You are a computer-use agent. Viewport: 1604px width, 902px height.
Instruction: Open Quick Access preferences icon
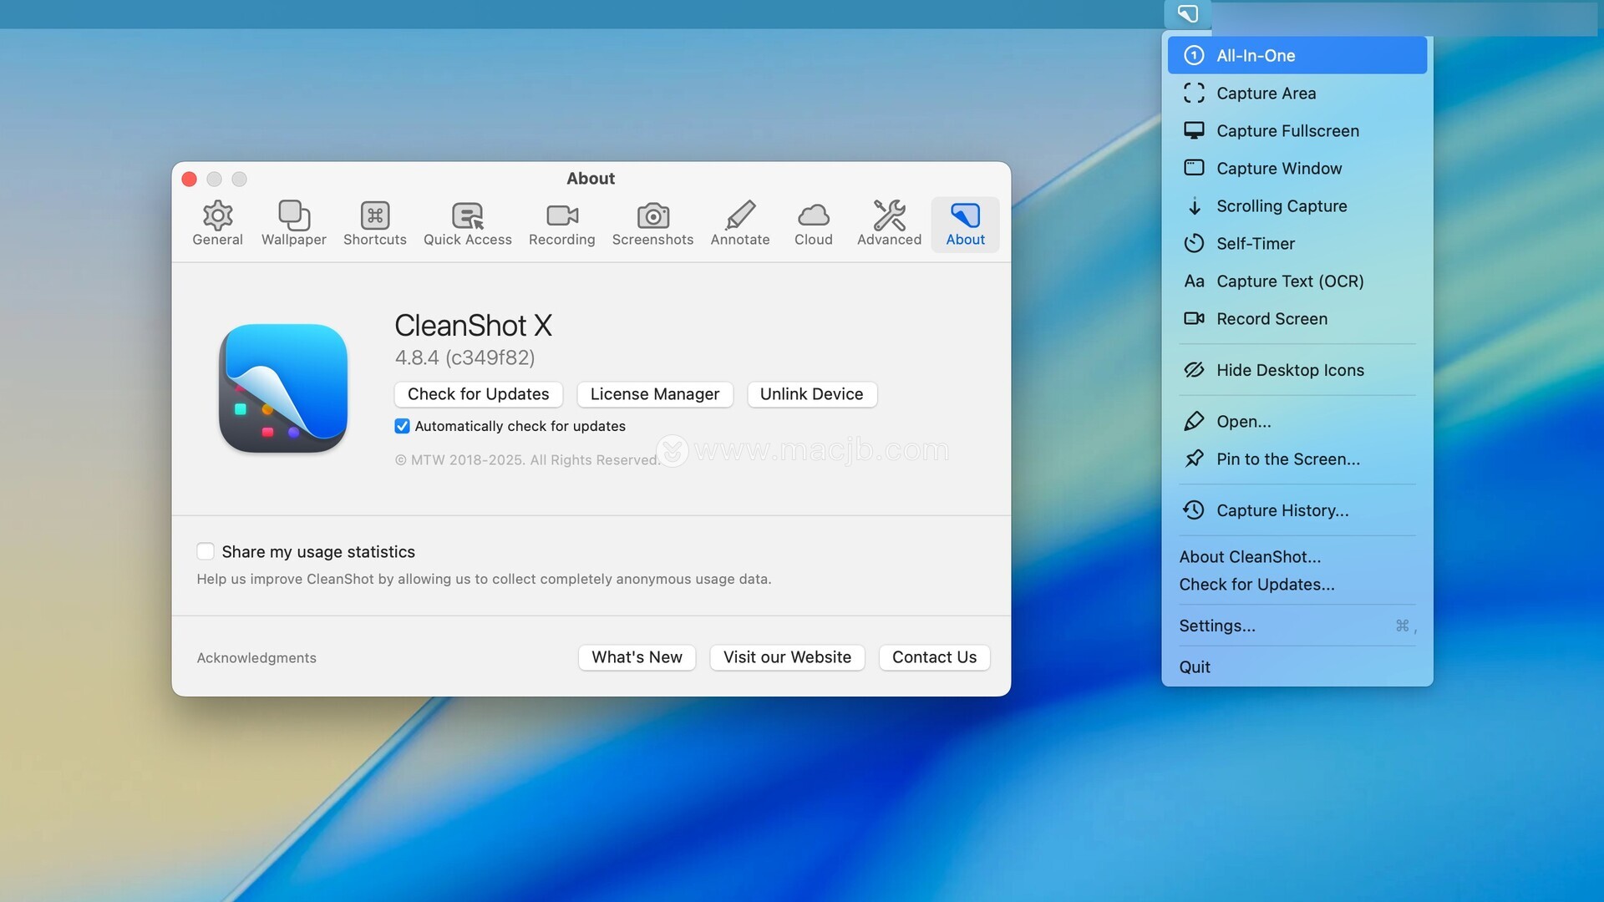(x=467, y=215)
